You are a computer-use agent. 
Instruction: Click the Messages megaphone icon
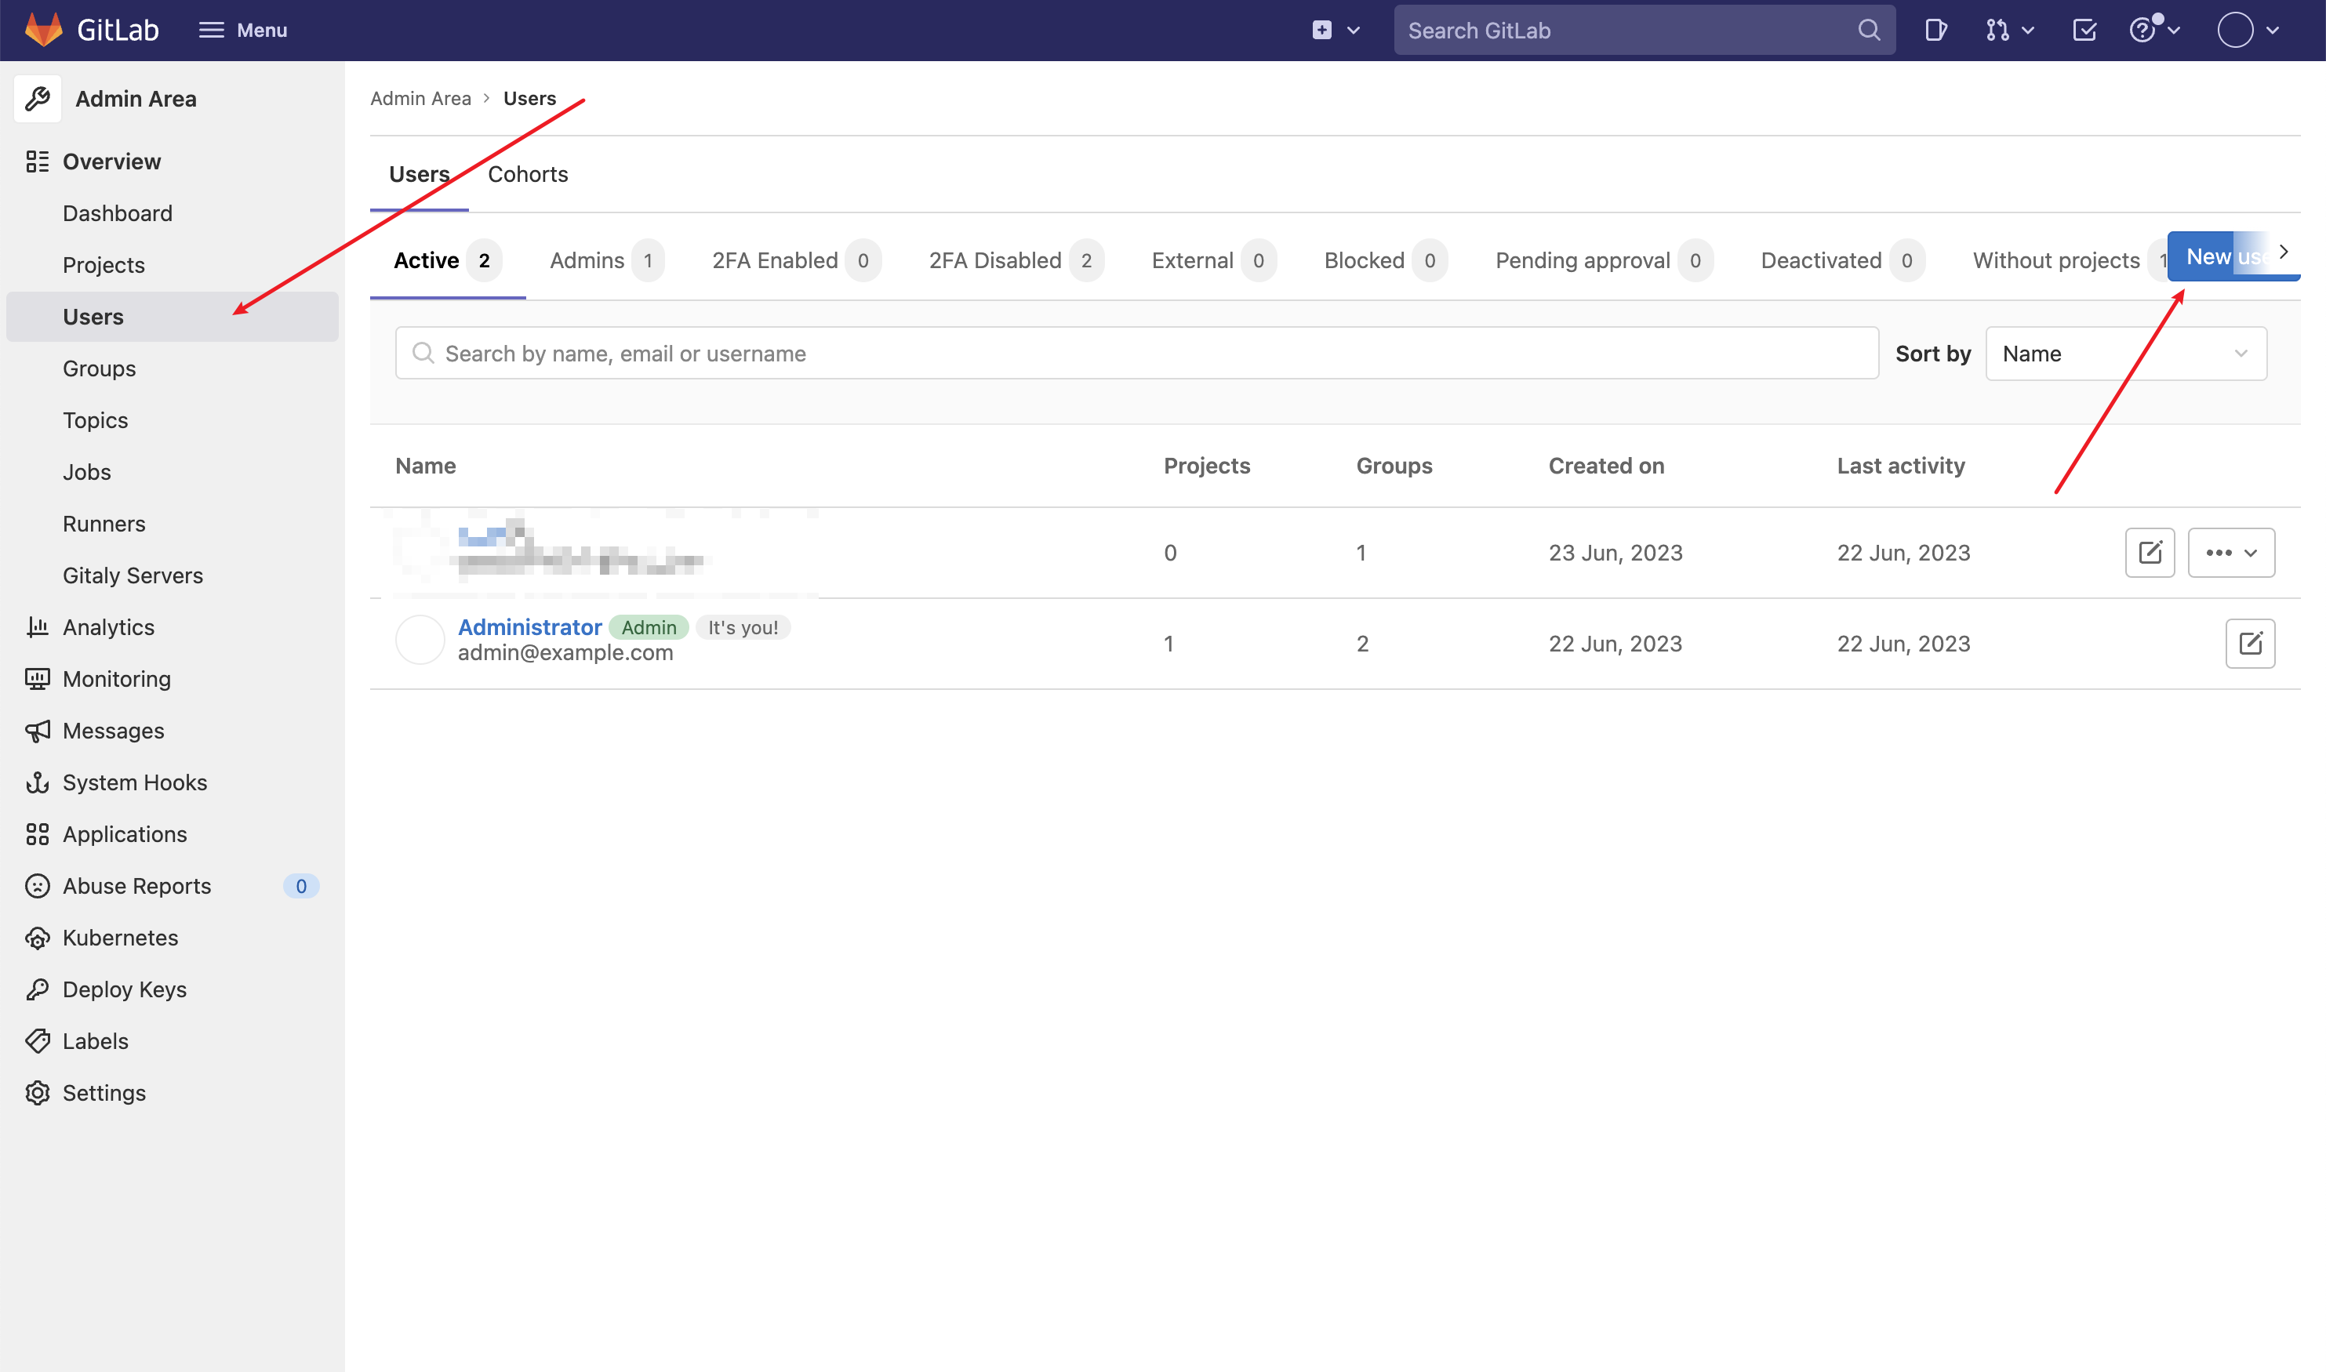point(37,731)
